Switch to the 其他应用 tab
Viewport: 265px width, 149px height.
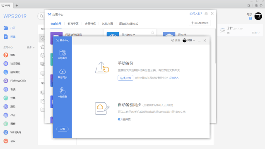click(107, 24)
